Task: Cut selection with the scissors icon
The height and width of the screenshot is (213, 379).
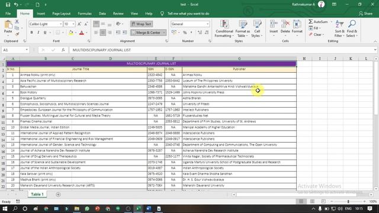Action: [17, 22]
